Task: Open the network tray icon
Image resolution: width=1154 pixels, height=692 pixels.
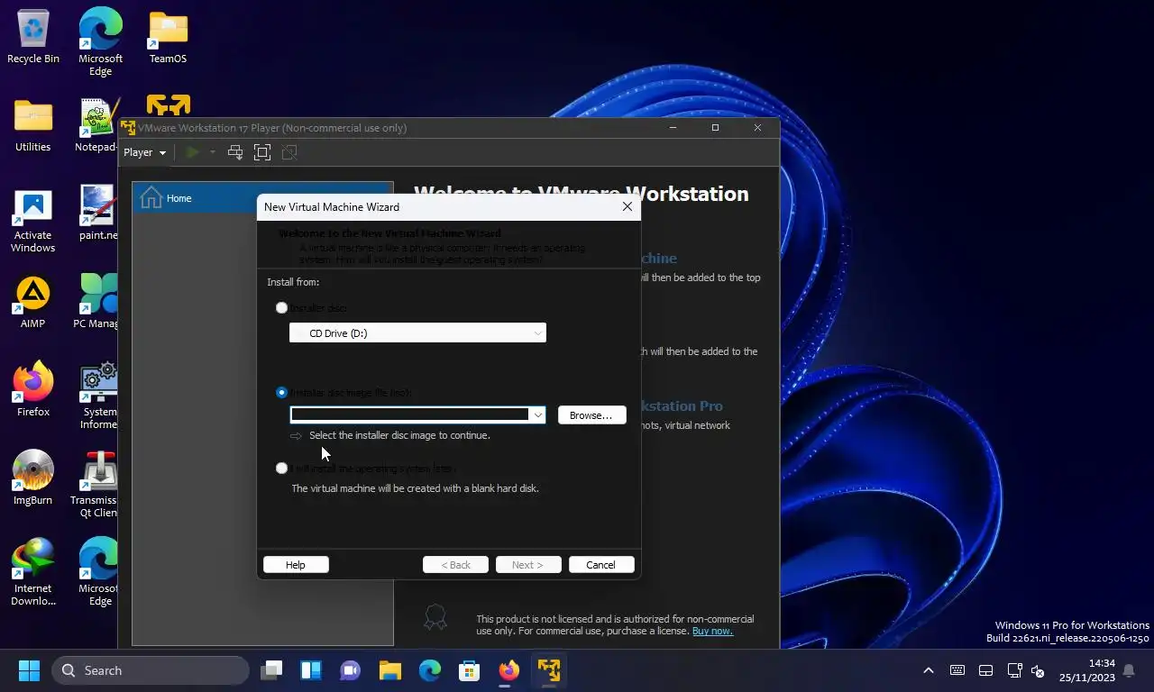Action: tap(1014, 670)
